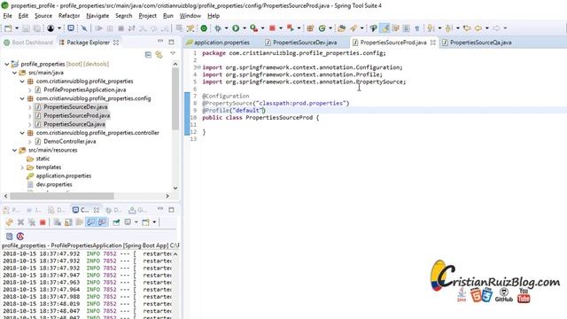Switch to PropertiesSourceDev.java editor tab
567x319 pixels.
coord(301,43)
